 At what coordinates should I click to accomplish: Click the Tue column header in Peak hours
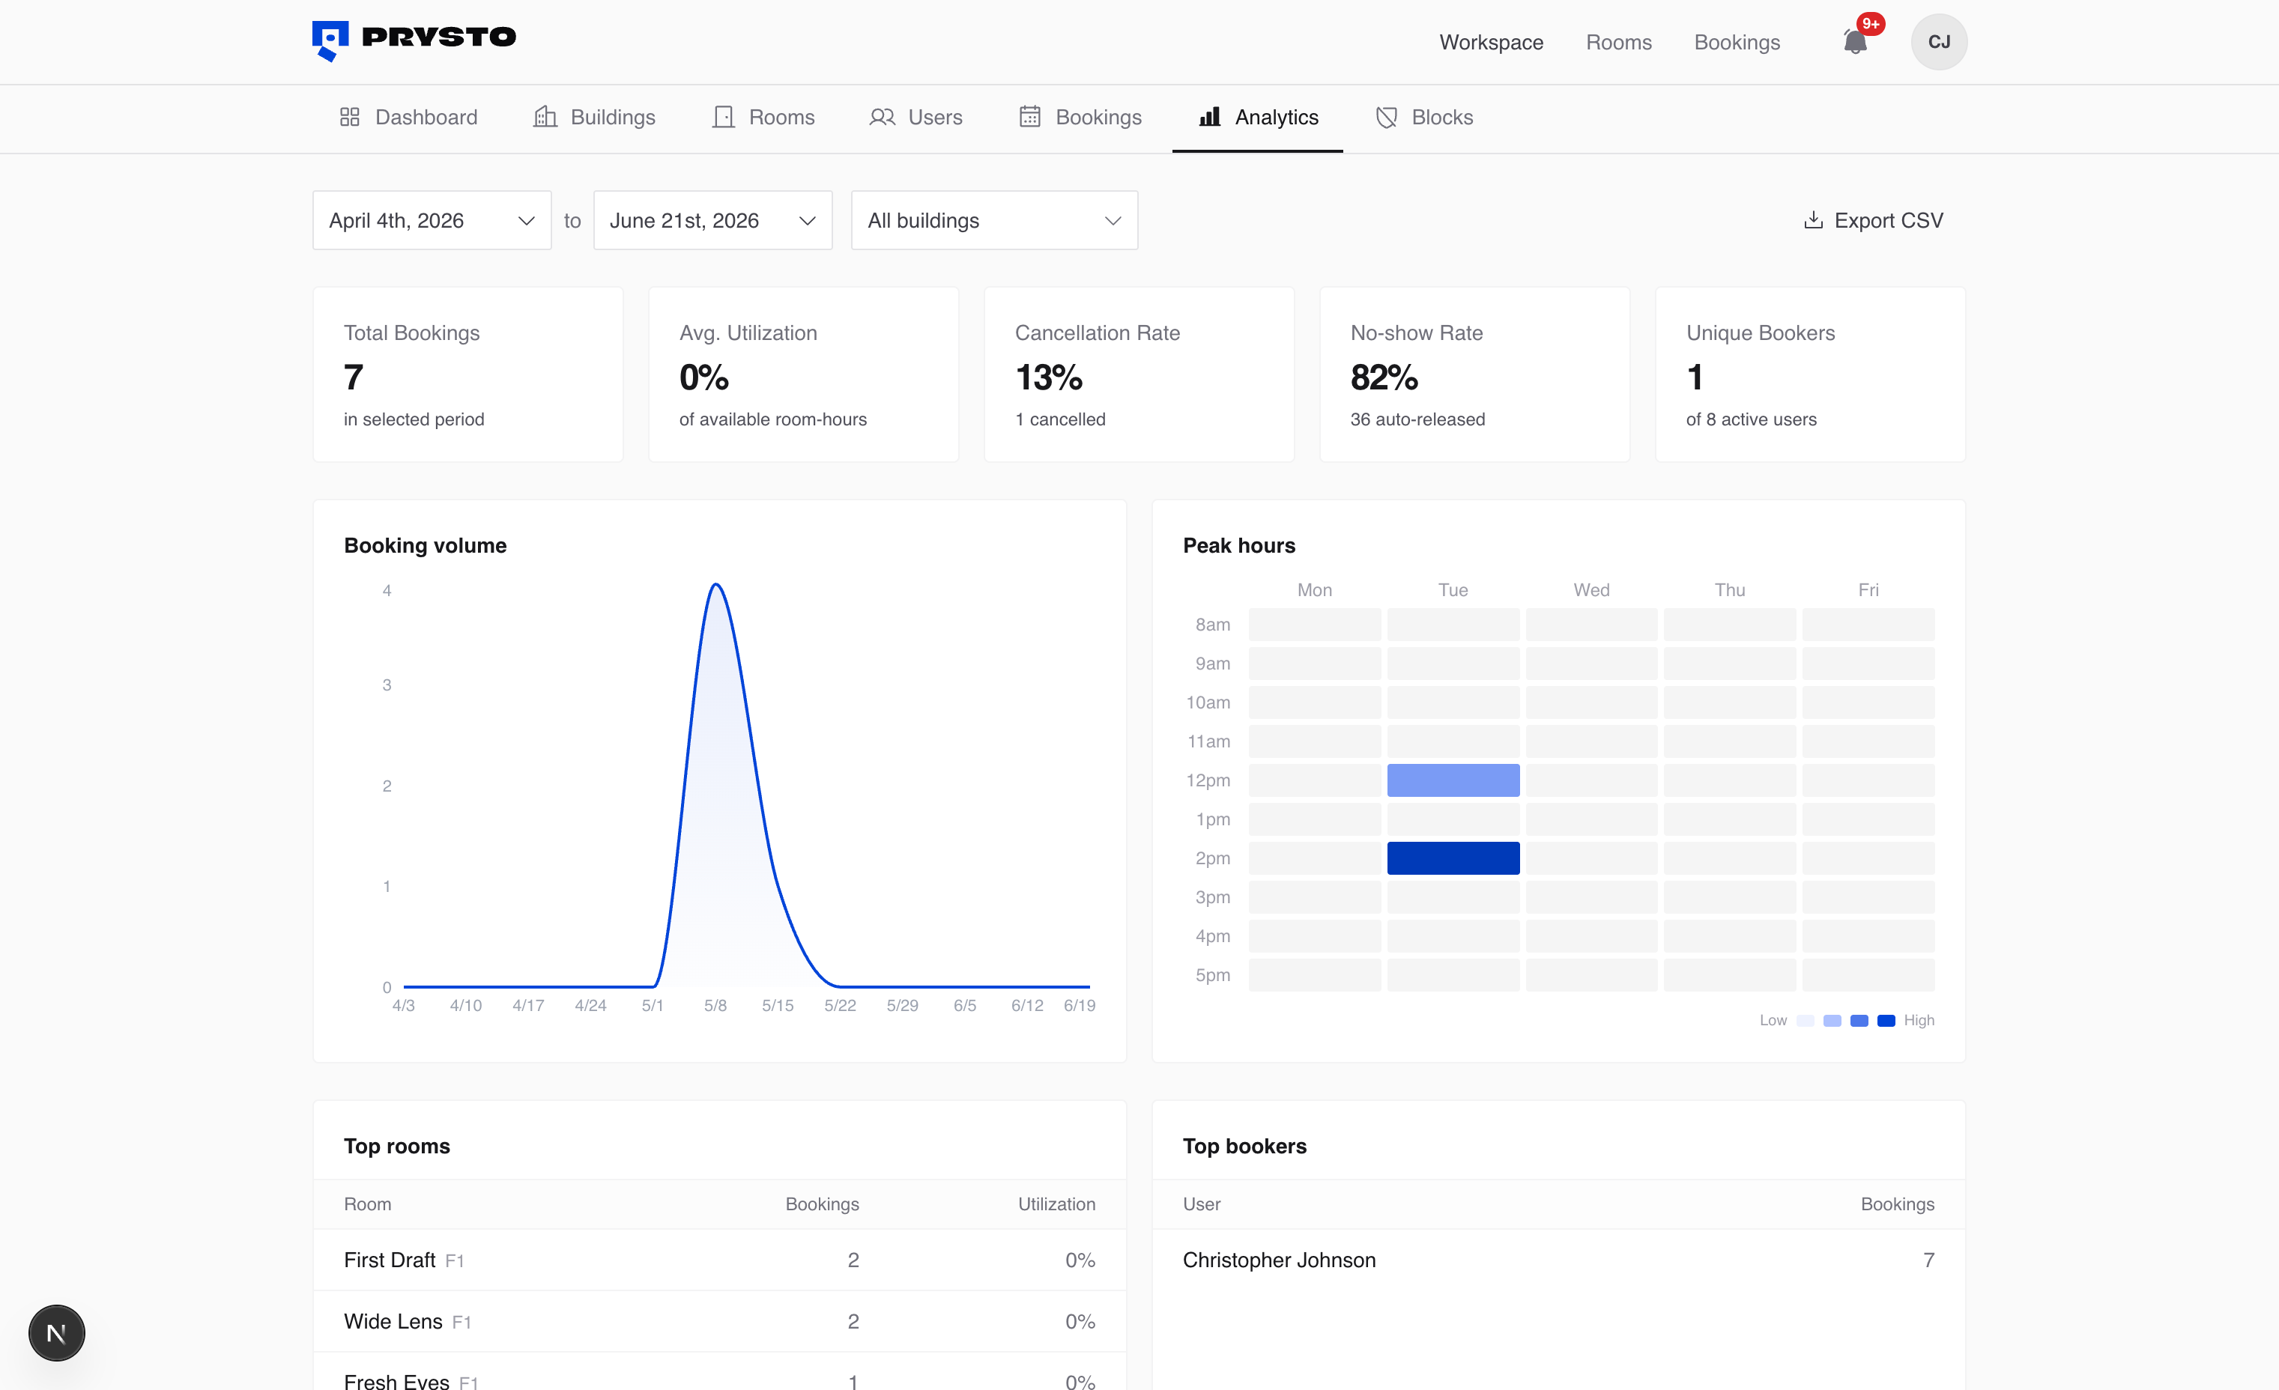(1453, 590)
